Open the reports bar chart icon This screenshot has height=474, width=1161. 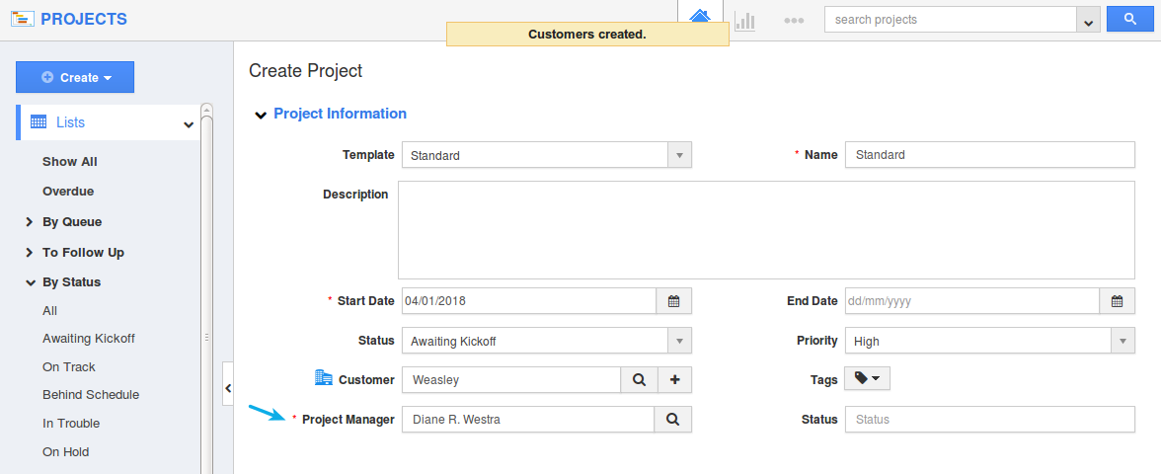(x=744, y=21)
